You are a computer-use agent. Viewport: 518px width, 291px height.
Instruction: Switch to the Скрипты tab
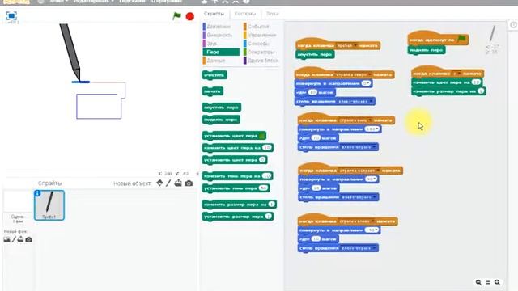click(214, 14)
